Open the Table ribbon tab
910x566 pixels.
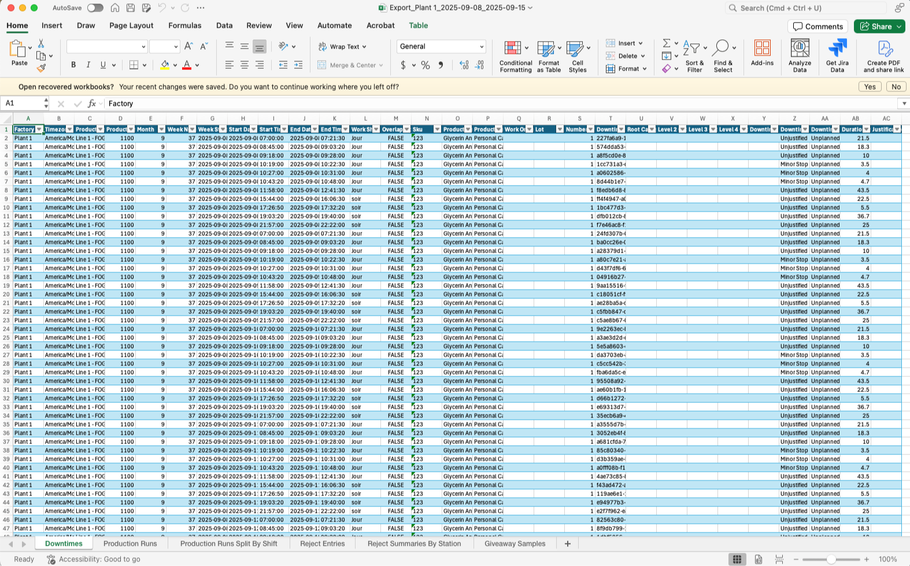coord(419,25)
